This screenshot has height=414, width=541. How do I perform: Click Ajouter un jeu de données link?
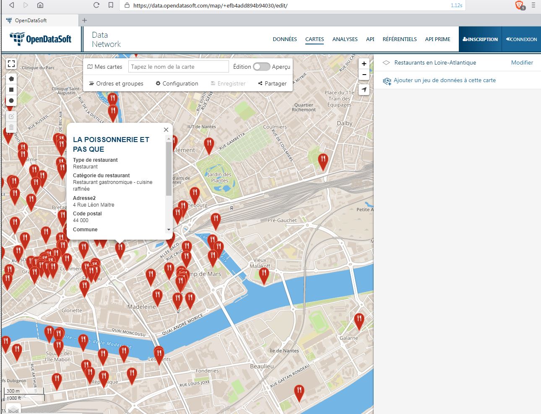pyautogui.click(x=444, y=80)
